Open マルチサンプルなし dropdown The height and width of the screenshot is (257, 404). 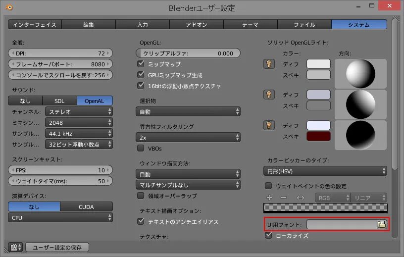point(188,185)
